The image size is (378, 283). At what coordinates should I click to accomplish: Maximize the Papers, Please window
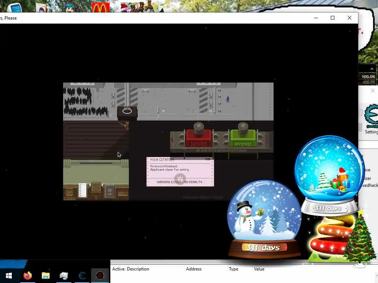pyautogui.click(x=333, y=18)
